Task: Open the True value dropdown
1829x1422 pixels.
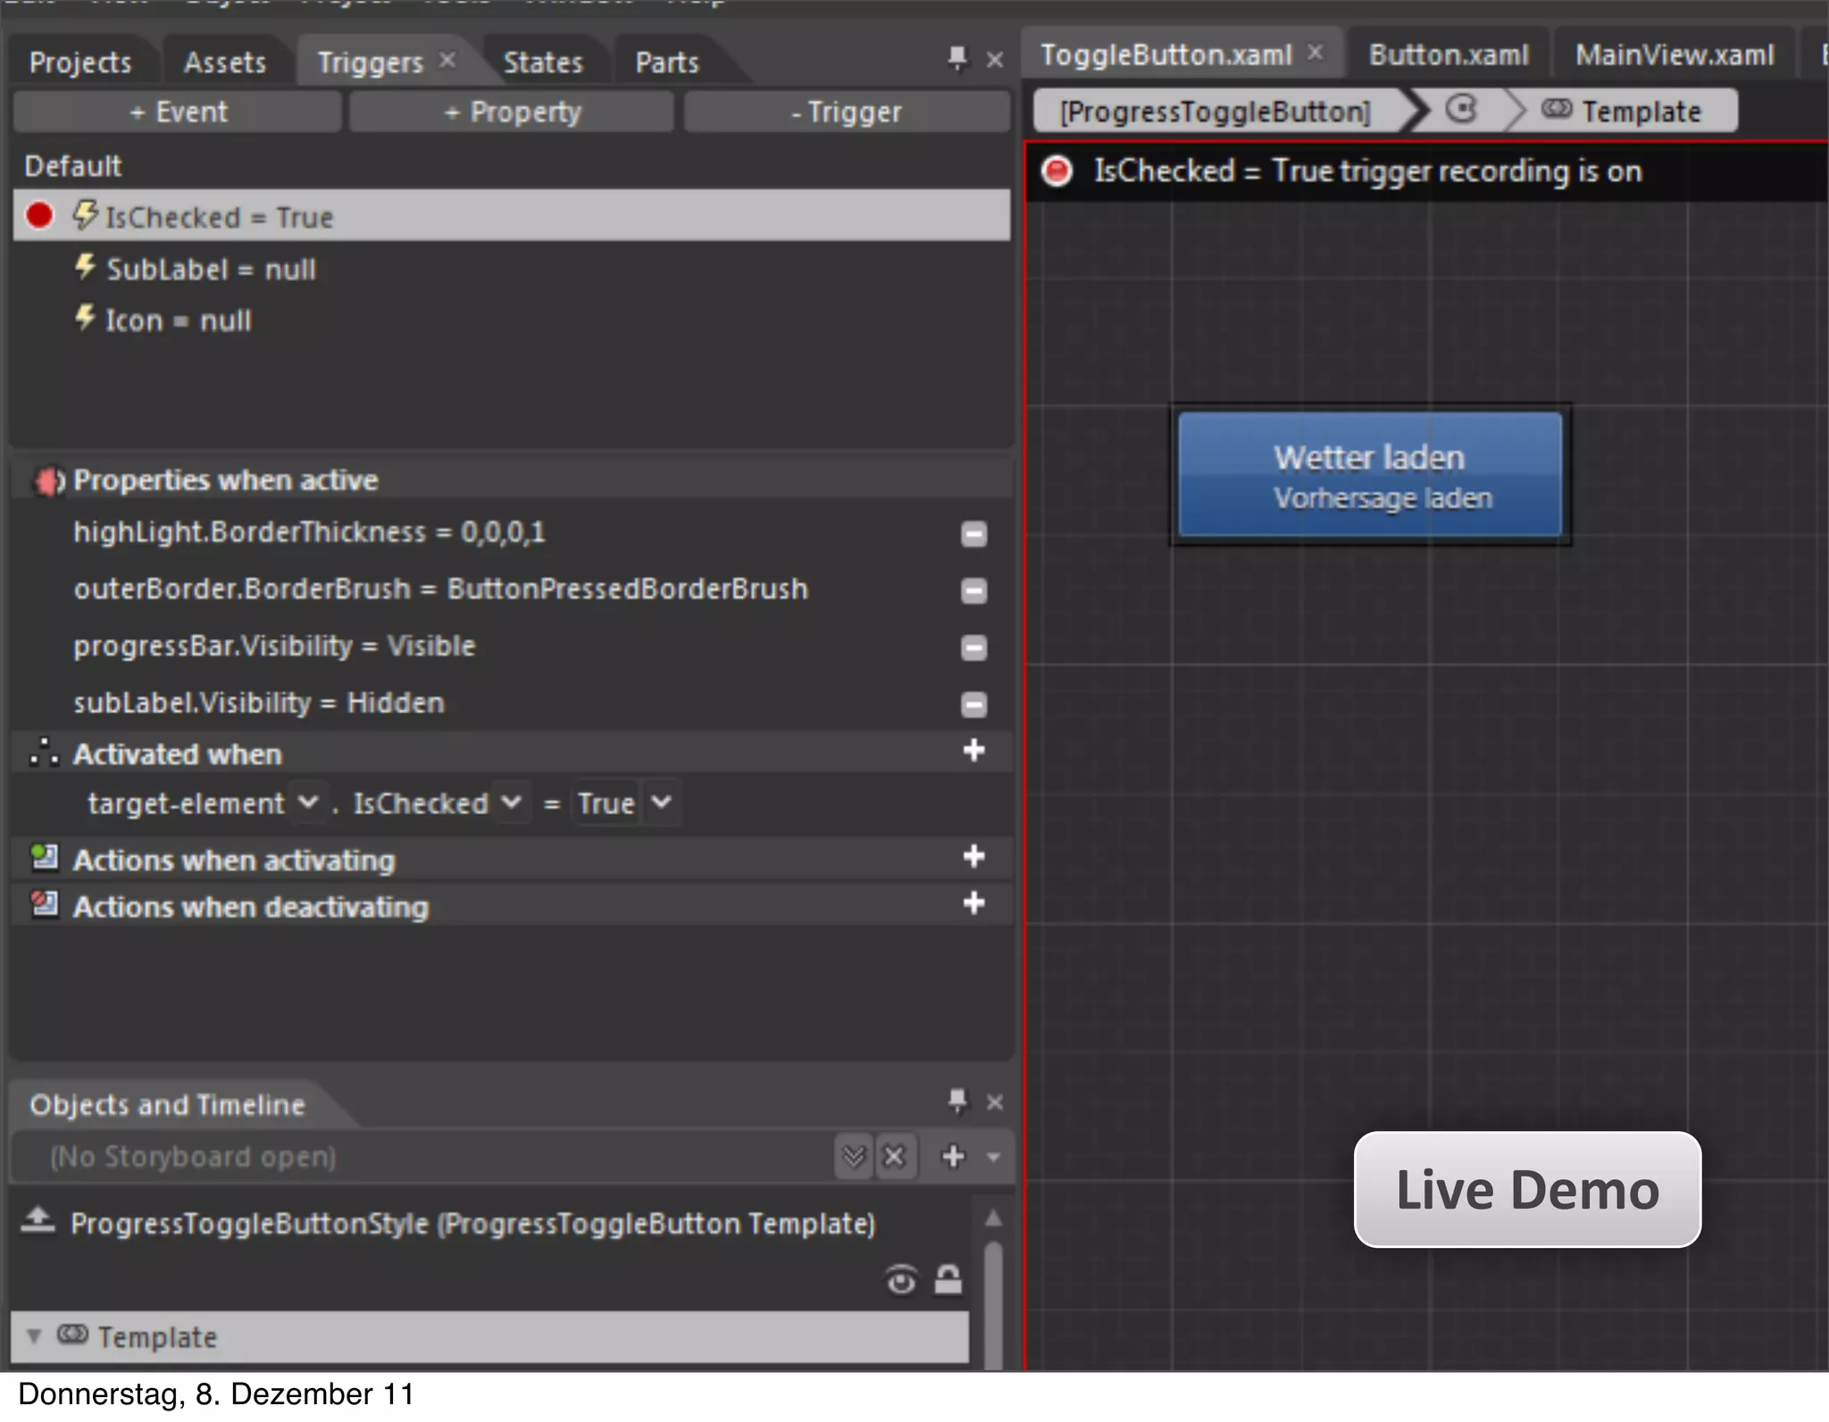Action: coord(661,802)
